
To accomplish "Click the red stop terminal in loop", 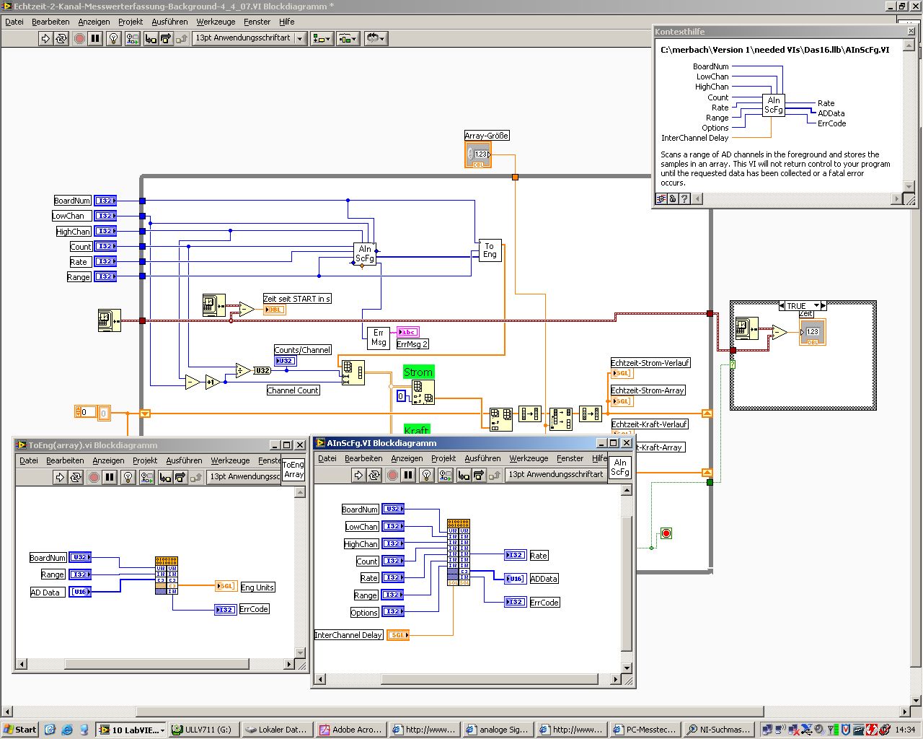I will [666, 533].
